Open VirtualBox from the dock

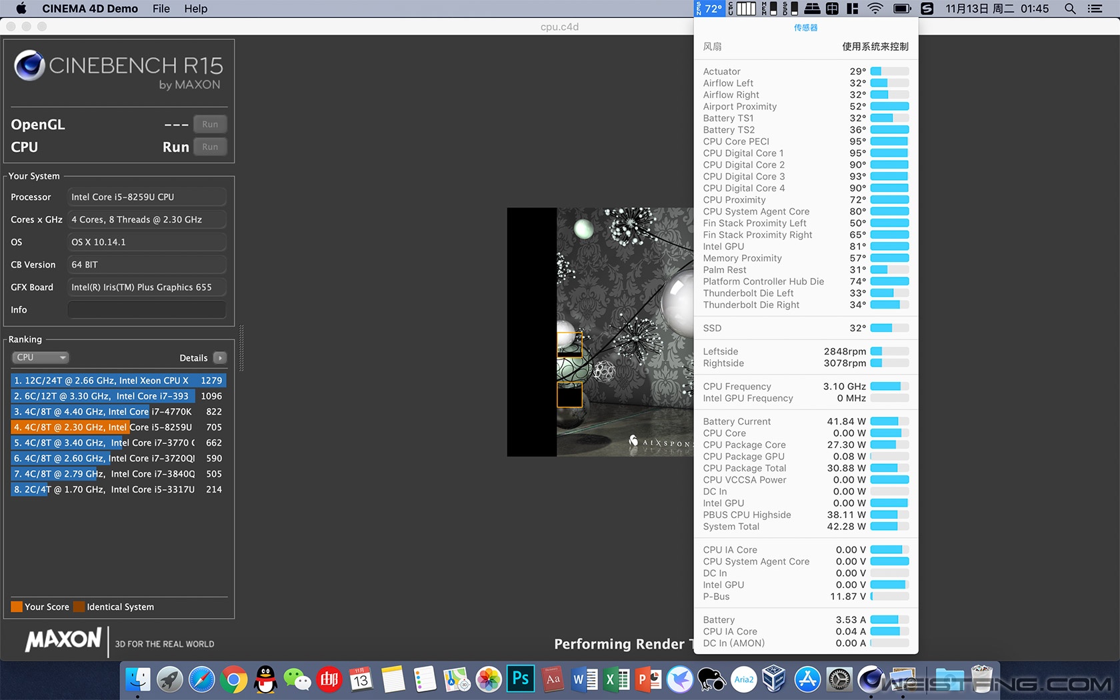(774, 680)
